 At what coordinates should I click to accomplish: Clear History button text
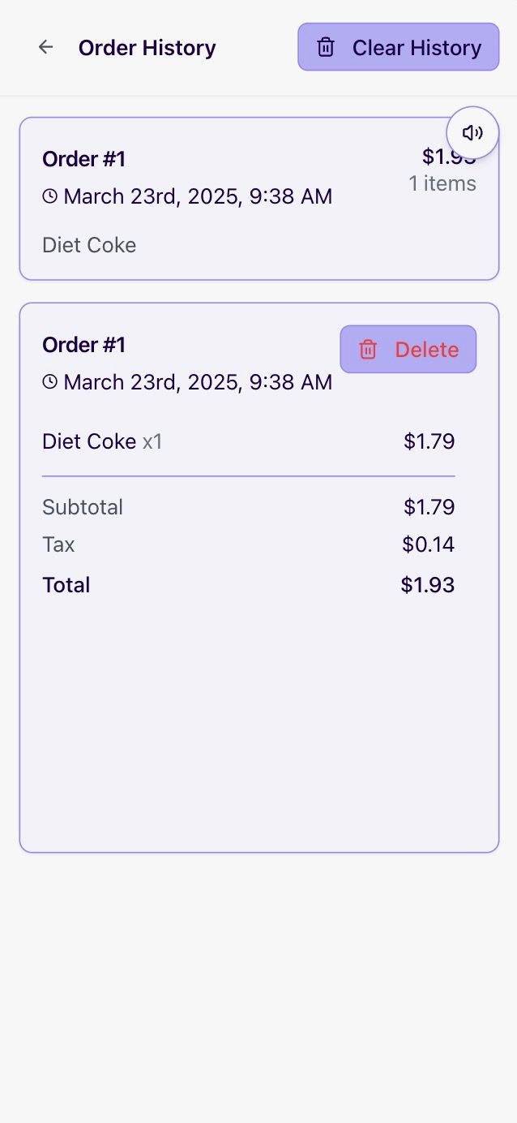(417, 47)
